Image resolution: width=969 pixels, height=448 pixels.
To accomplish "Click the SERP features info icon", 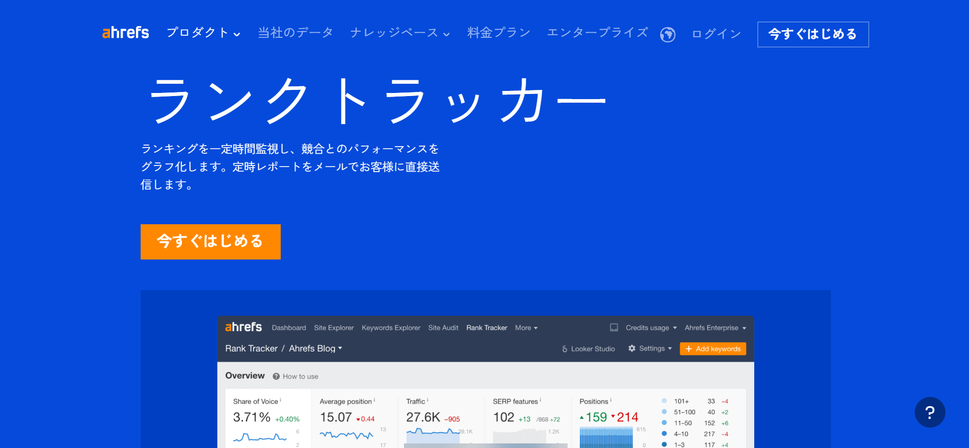I will pos(540,400).
